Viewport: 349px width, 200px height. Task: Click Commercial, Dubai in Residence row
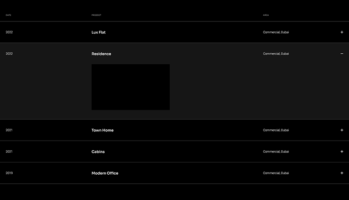click(276, 54)
